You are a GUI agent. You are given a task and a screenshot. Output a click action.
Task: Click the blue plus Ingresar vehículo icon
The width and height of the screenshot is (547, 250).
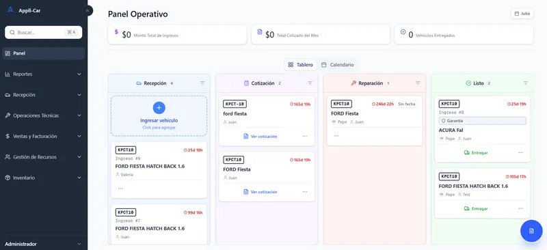(159, 108)
